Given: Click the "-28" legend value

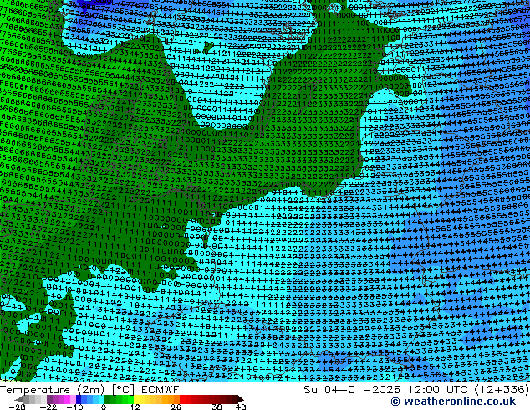Looking at the screenshot, I should click(x=17, y=407).
